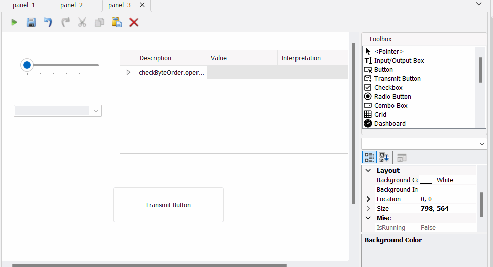The height and width of the screenshot is (267, 493).
Task: Click the Interpretation column header
Action: [313, 58]
